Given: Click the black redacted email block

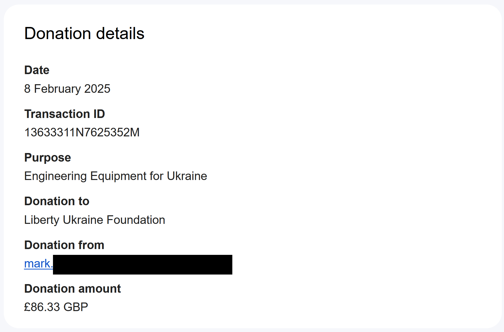Looking at the screenshot, I should 143,264.
